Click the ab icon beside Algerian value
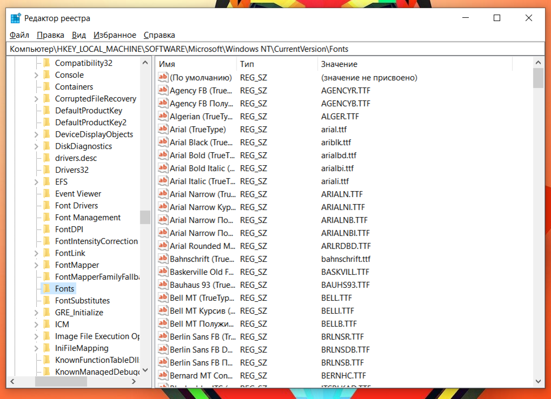551x399 pixels. click(163, 116)
